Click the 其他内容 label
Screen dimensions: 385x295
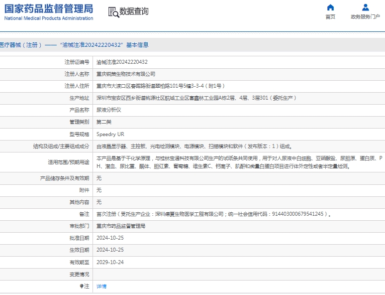point(79,202)
